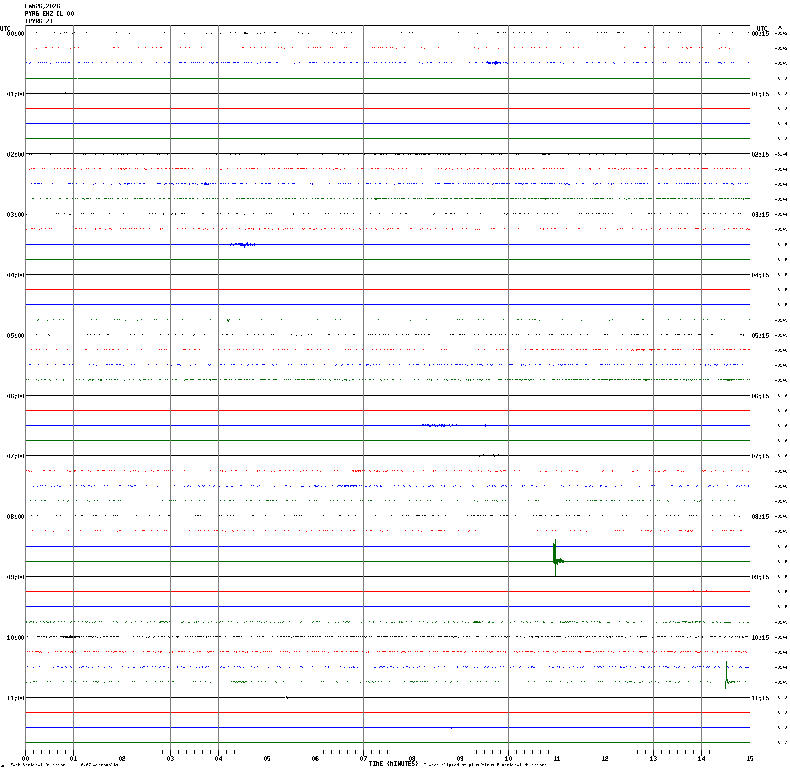Click the DC column header at top right
Image resolution: width=790 pixels, height=772 pixels.
(x=780, y=27)
